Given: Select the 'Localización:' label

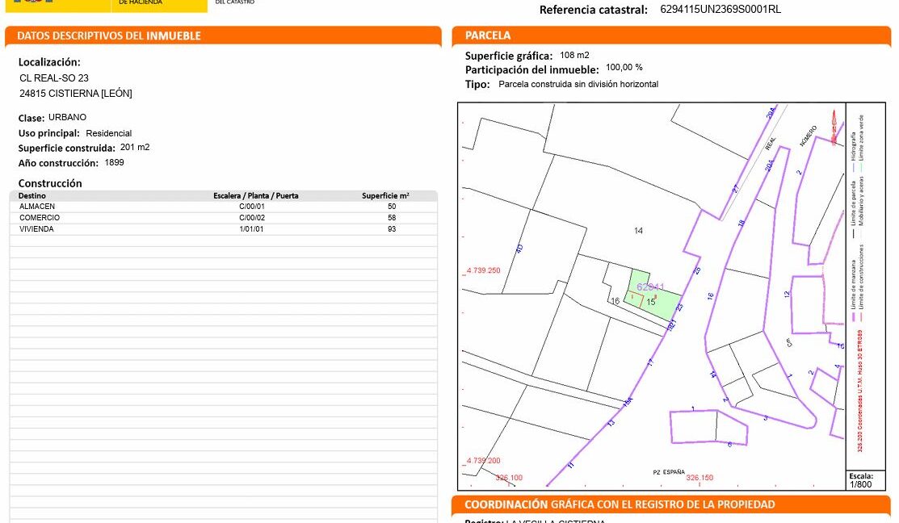Looking at the screenshot, I should pos(49,62).
